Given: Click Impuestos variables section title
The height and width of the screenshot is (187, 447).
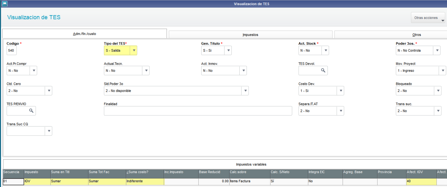Looking at the screenshot, I should pos(251,164).
